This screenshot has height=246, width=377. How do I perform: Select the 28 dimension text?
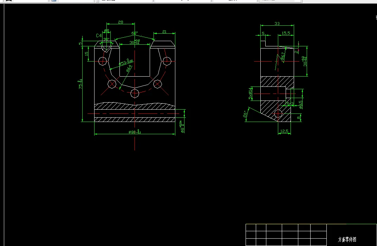[121, 22]
